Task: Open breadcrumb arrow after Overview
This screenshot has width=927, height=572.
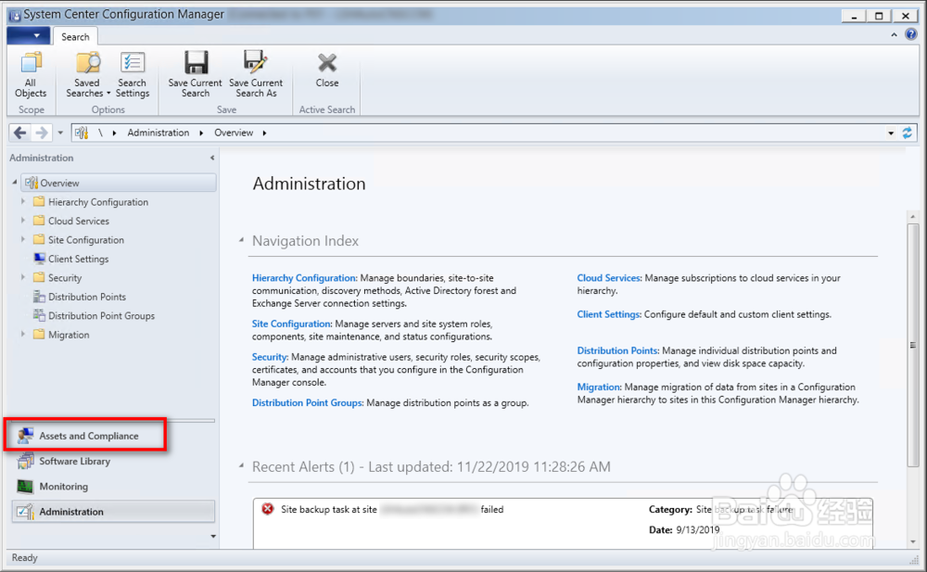Action: 264,133
